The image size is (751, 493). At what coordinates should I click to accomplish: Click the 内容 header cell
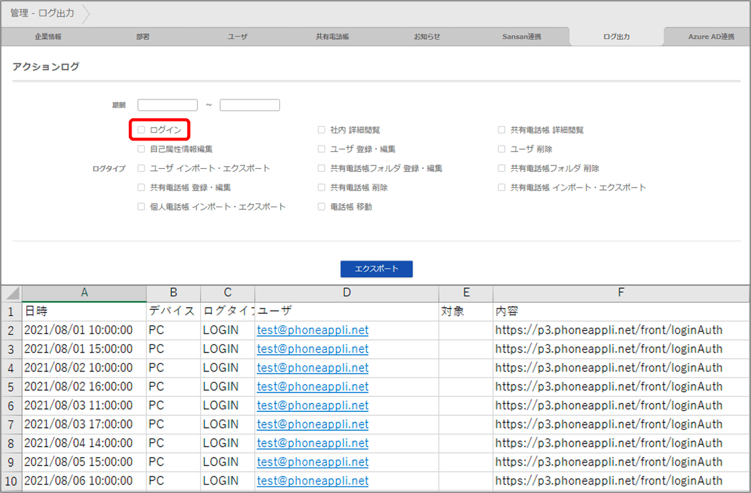tap(621, 312)
